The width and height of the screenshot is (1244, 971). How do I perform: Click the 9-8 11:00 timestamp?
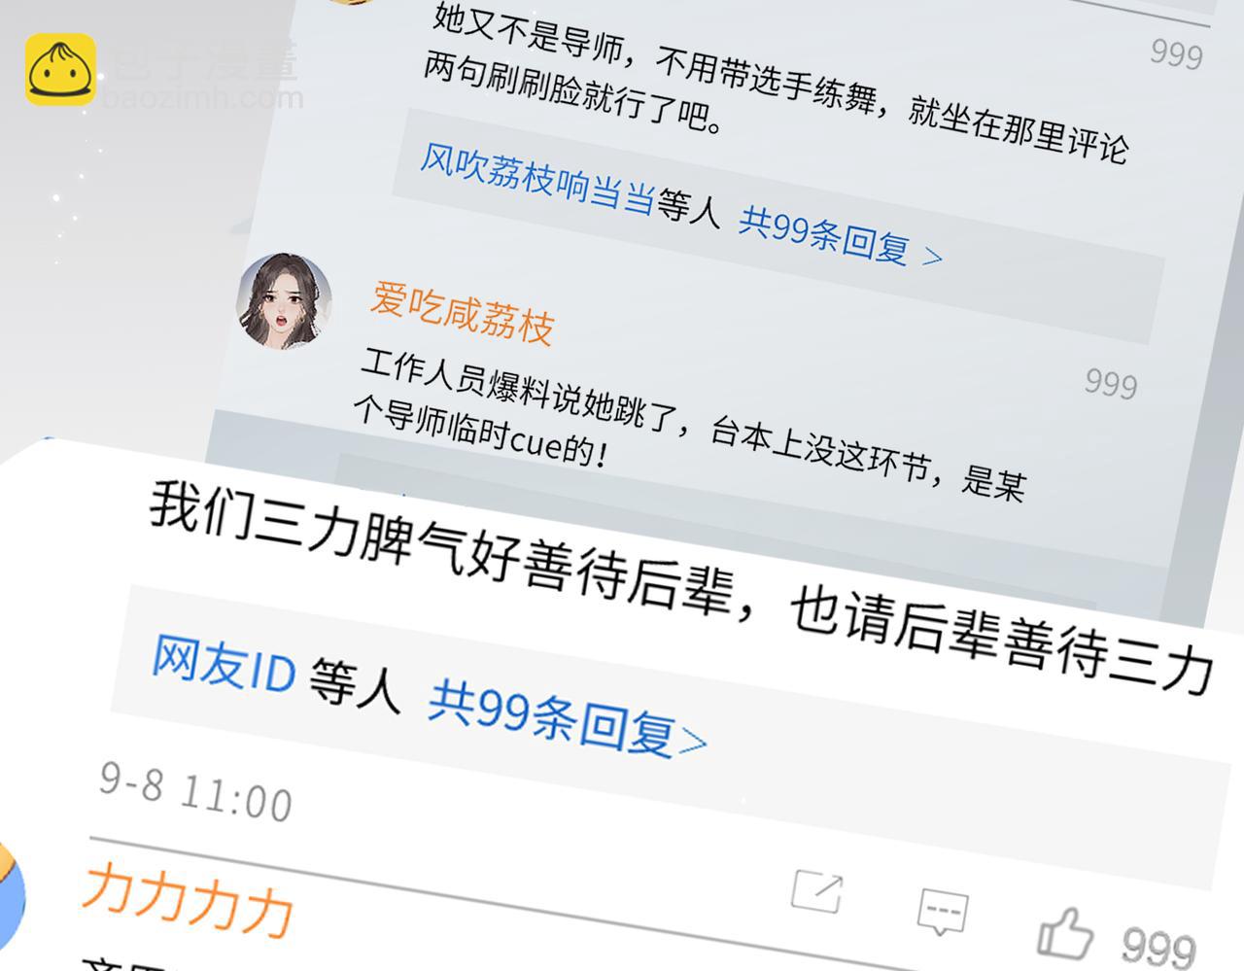195,791
